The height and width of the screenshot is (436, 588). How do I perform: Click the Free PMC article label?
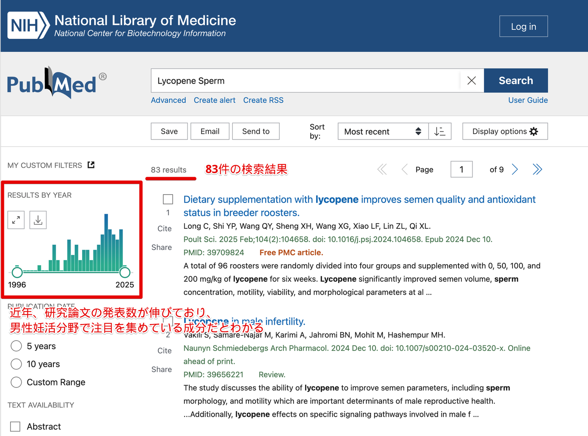click(x=291, y=252)
